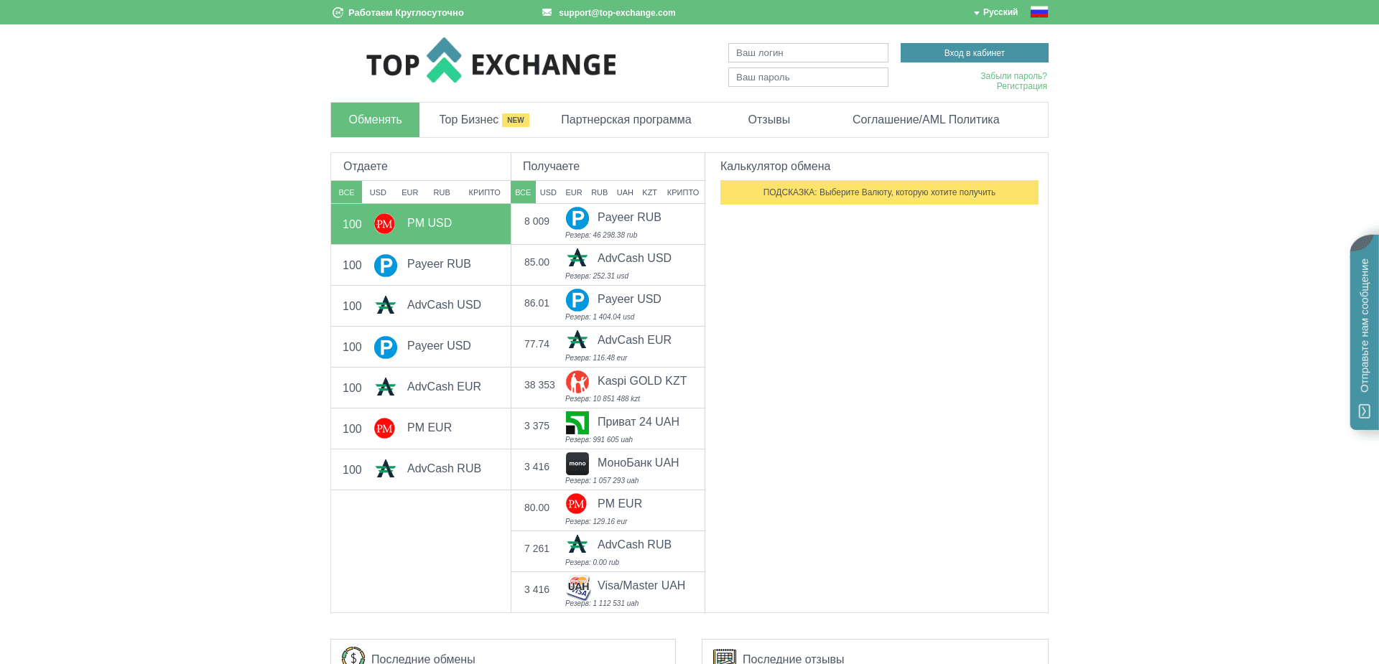The image size is (1379, 664).
Task: Click the Payeer RUB icon in receive list
Action: point(577,218)
